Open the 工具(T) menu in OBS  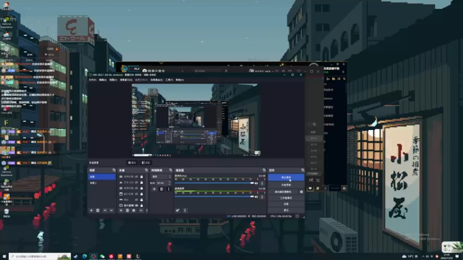(169, 80)
